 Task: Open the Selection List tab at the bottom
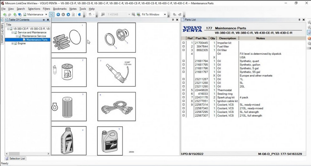click(x=15, y=158)
